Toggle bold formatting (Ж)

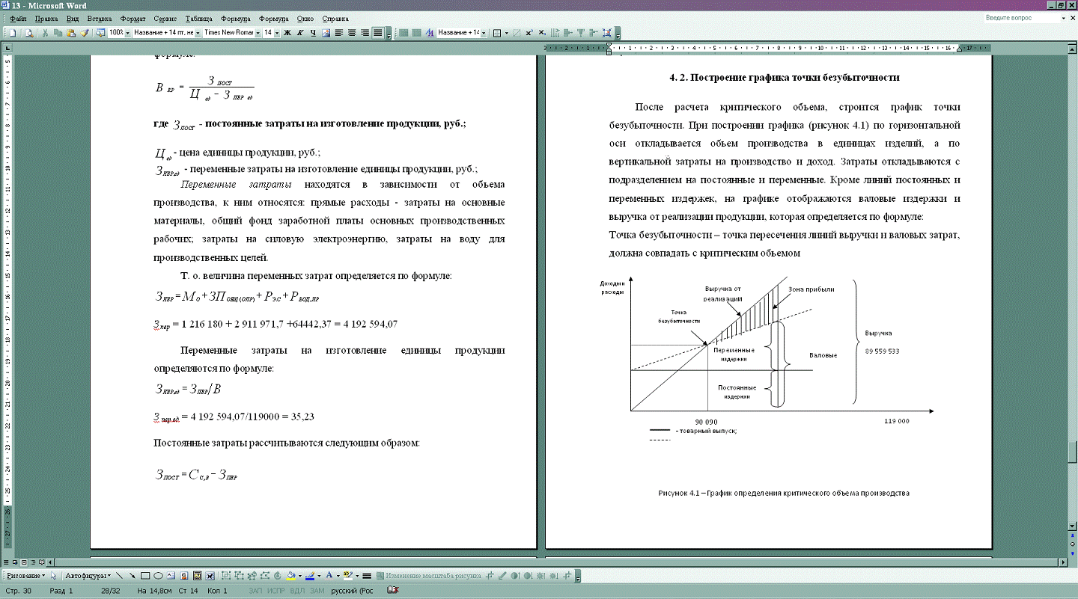click(287, 33)
